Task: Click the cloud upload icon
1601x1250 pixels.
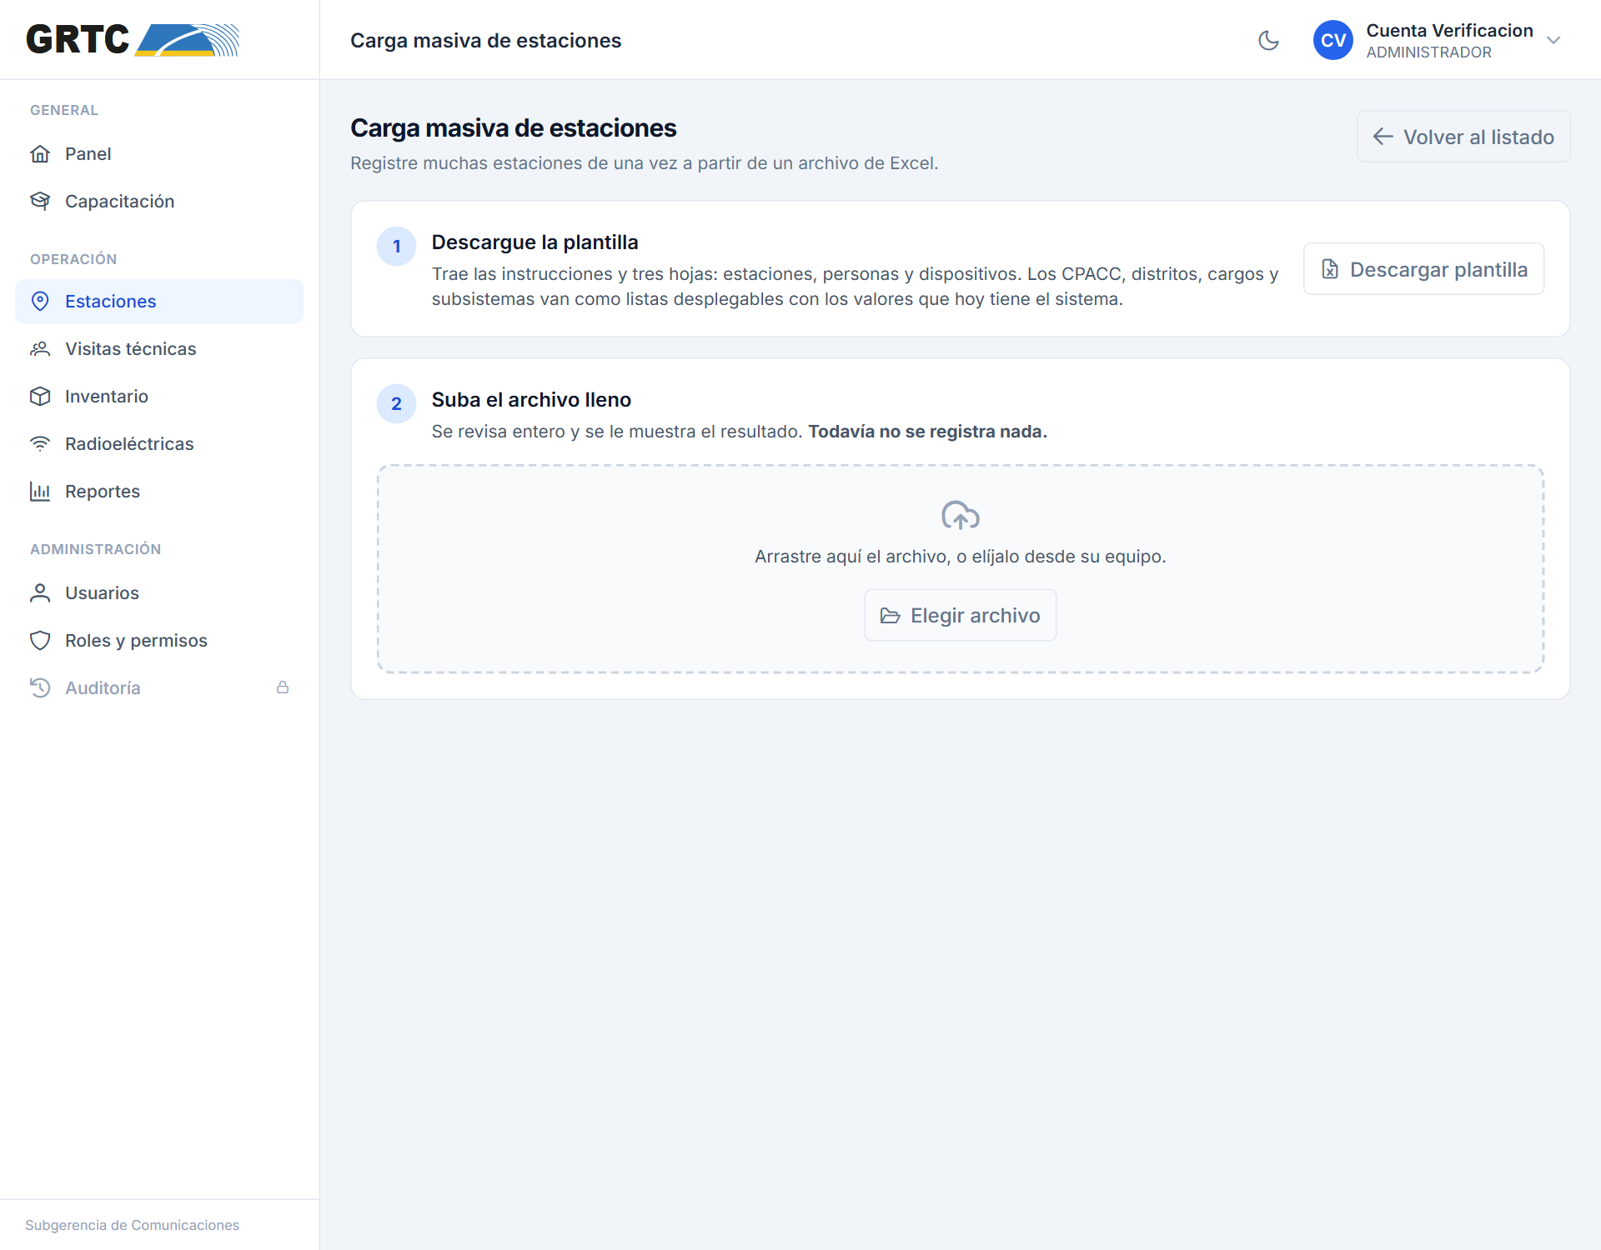Action: (960, 515)
